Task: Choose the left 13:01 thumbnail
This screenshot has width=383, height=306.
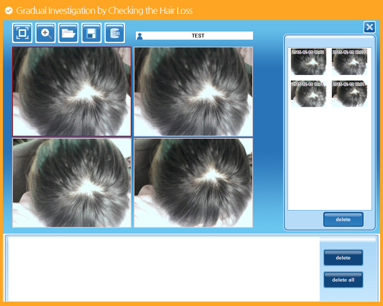Action: pyautogui.click(x=308, y=94)
